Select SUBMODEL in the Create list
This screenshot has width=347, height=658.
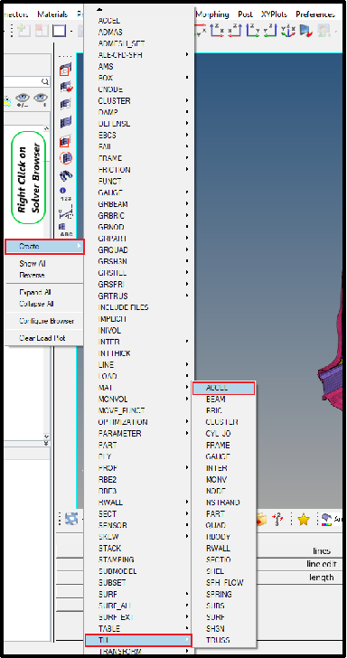[x=117, y=571]
